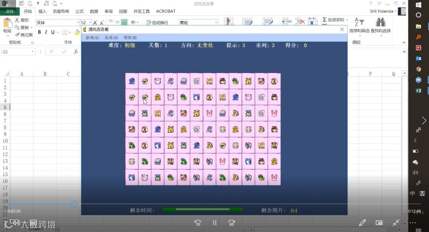Open Windows Start button
The width and height of the screenshot is (429, 232).
pyautogui.click(x=418, y=5)
